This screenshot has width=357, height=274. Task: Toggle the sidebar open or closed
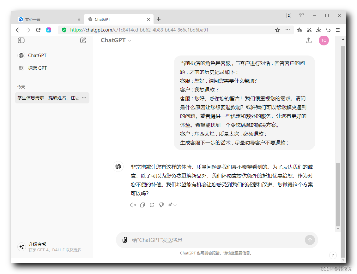(21, 40)
